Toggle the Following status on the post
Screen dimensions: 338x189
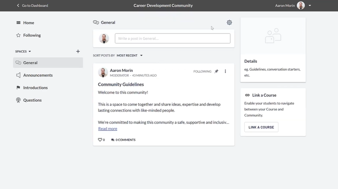(x=202, y=71)
